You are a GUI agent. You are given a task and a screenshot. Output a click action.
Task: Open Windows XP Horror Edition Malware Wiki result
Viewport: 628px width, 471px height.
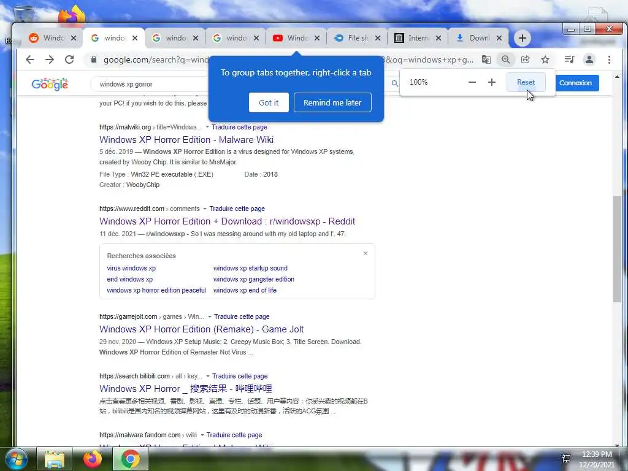click(186, 140)
